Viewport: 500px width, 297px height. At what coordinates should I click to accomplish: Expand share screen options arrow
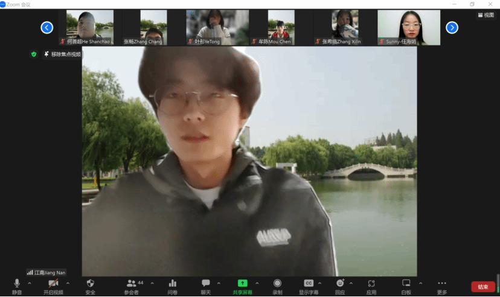point(257,283)
